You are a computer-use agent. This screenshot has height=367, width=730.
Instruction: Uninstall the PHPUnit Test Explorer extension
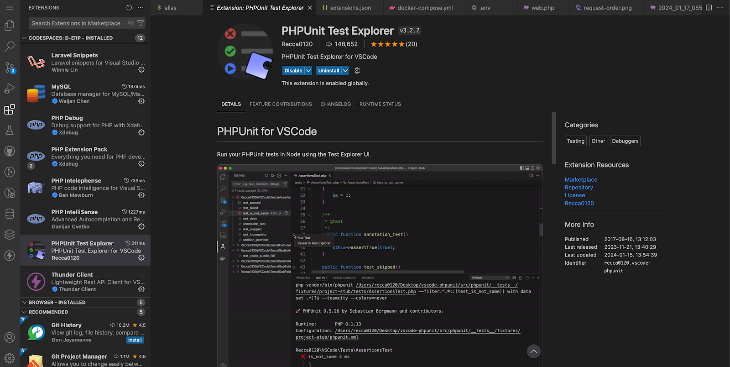coord(328,71)
